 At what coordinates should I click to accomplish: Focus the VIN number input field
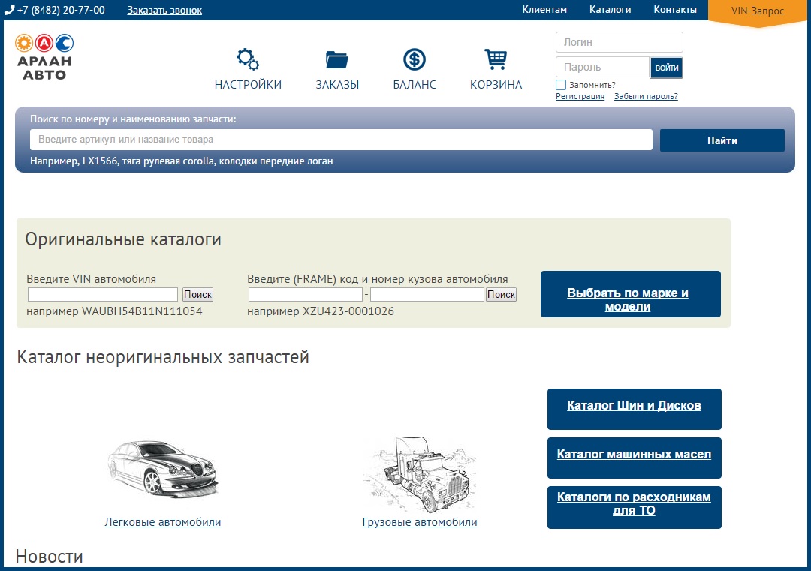pos(103,295)
